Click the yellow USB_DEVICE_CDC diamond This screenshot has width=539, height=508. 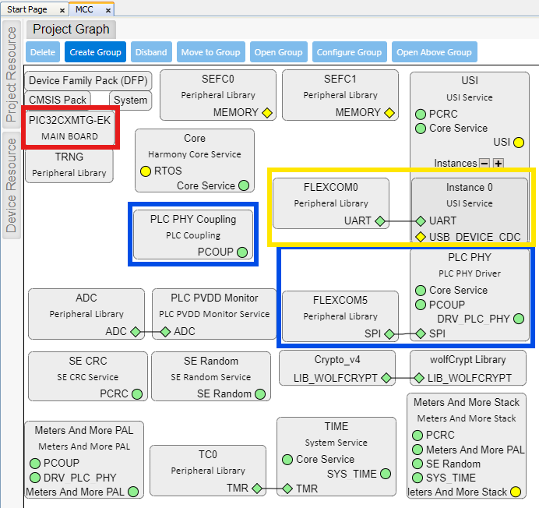coord(421,237)
